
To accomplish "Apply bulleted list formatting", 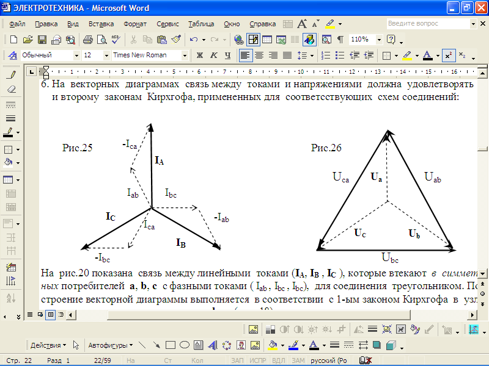I will (340, 56).
